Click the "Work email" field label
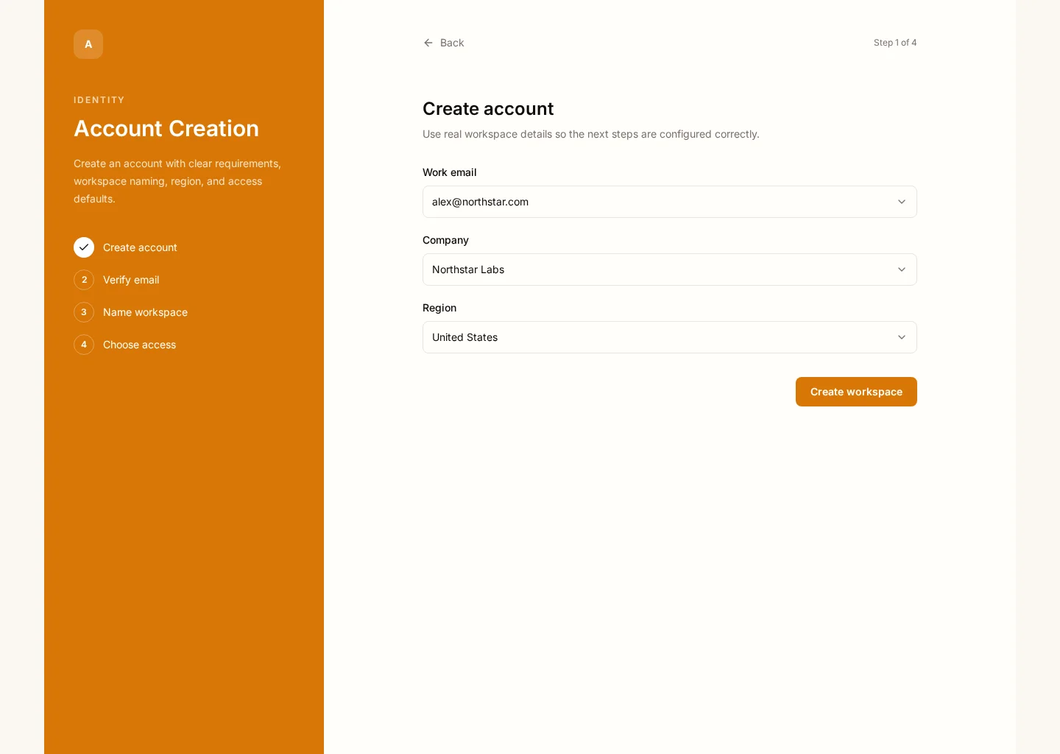1060x754 pixels. pos(450,172)
